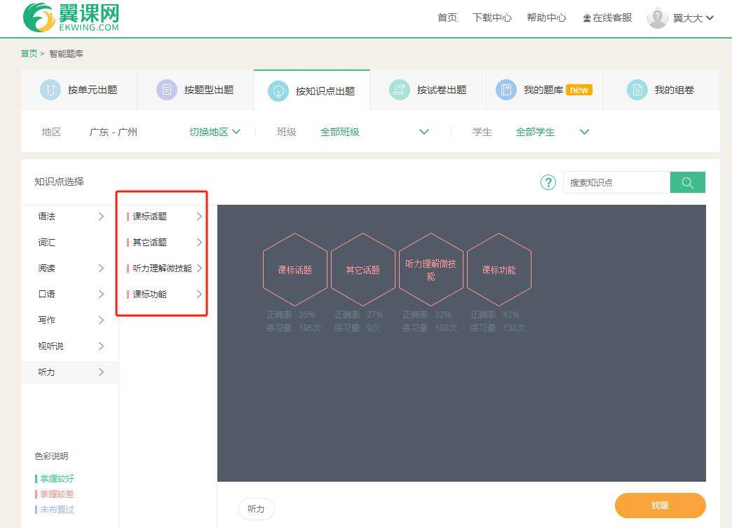Click the 搜索知识点 search field

pyautogui.click(x=616, y=182)
